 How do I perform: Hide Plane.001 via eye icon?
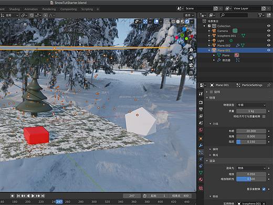pos(269,50)
